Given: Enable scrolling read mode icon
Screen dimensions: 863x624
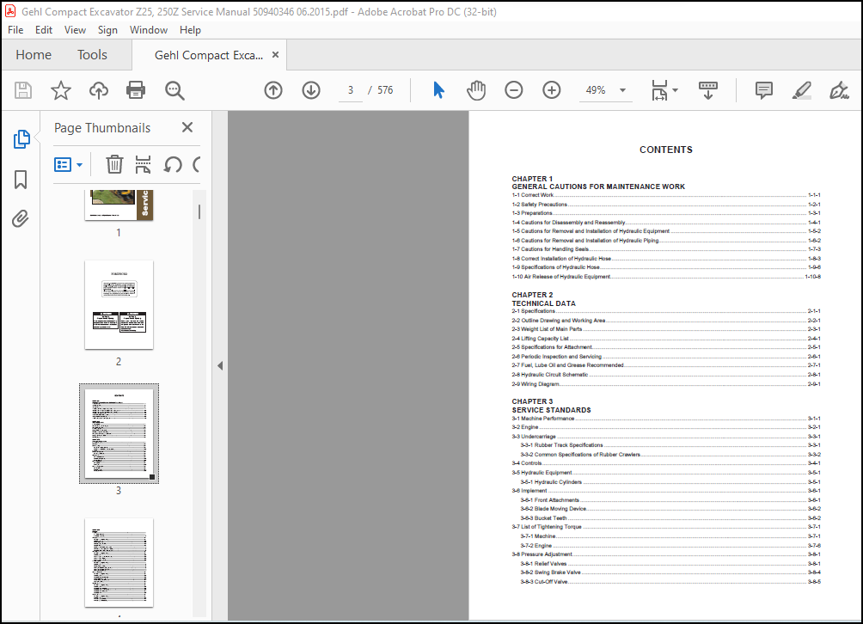Looking at the screenshot, I should click(707, 90).
